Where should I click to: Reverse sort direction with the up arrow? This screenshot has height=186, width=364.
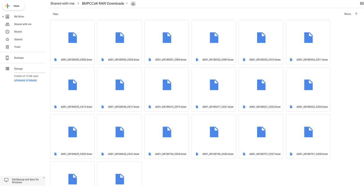[x=356, y=14]
